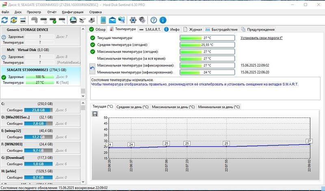Click the average temperature 25,55 °C bar

coord(207,45)
